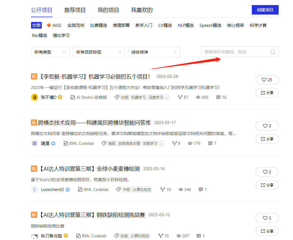Click 秋刀鱼与猫 user avatar
293x240 pixels.
[x=35, y=236]
